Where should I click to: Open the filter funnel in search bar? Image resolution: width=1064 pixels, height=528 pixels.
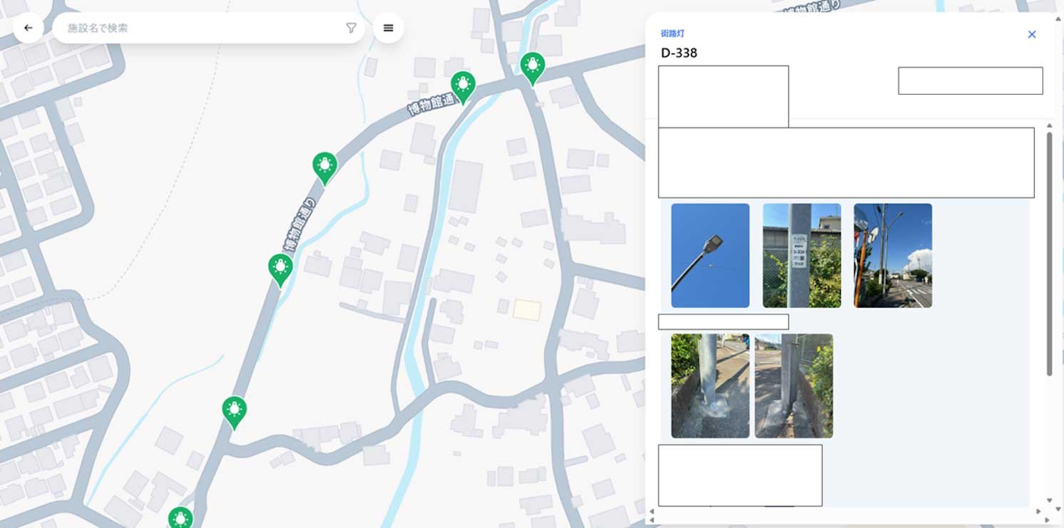coord(351,28)
